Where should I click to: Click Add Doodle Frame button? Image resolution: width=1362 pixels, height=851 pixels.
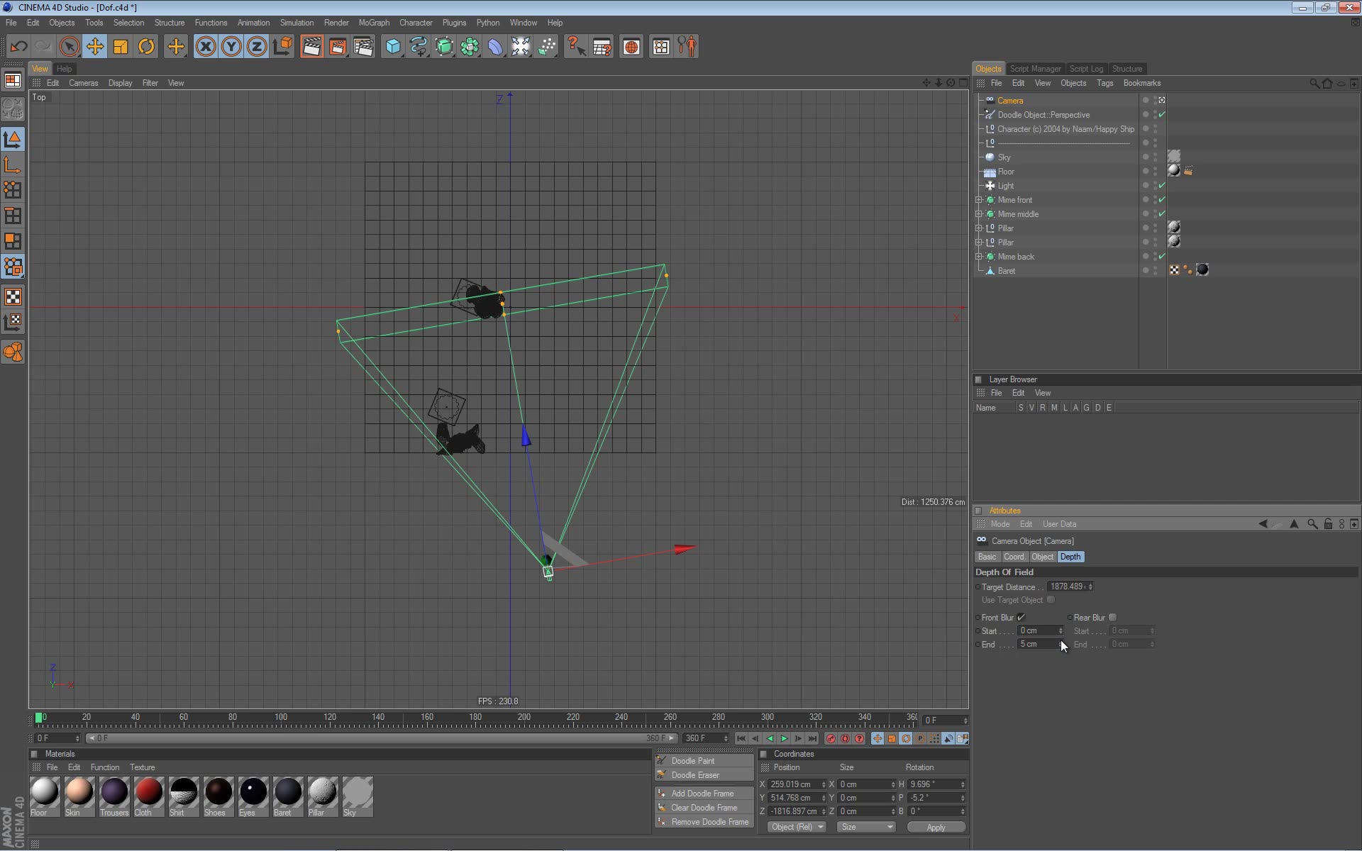703,793
